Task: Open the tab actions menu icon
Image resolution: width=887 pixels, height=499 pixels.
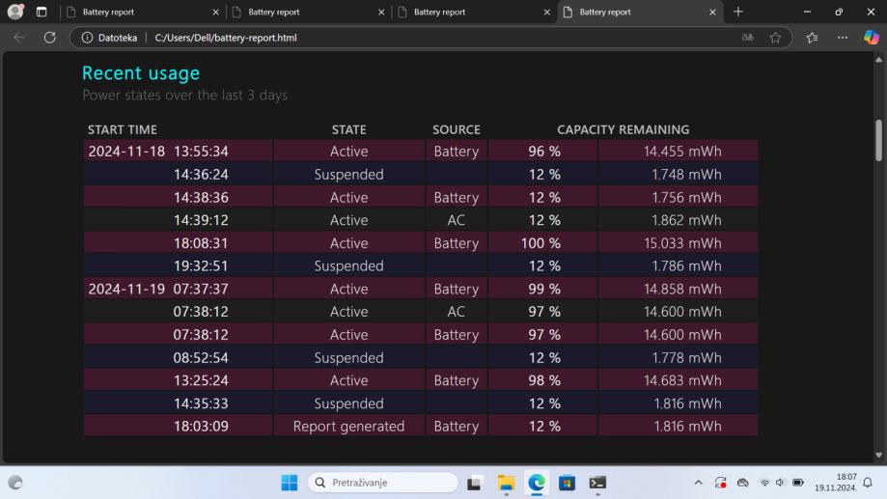Action: pos(42,12)
